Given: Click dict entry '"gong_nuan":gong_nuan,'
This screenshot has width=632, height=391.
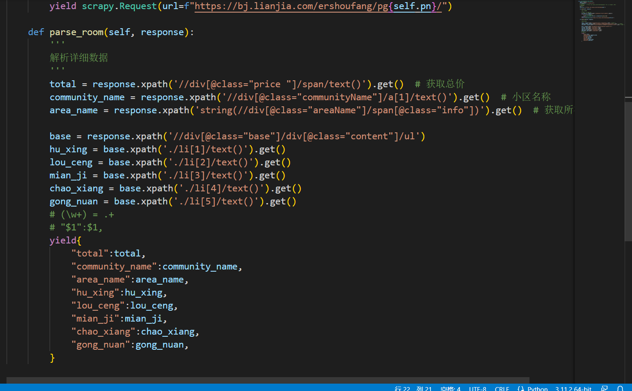Looking at the screenshot, I should 130,345.
